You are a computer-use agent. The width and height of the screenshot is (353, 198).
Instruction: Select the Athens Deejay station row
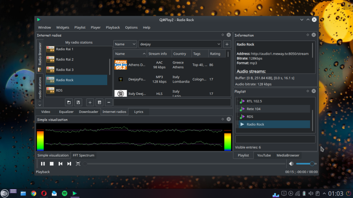click(170, 65)
